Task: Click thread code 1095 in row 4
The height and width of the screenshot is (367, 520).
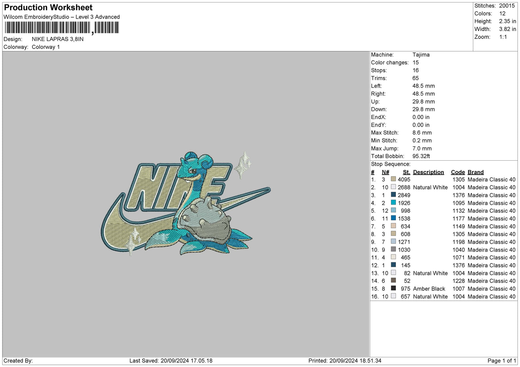Action: [x=459, y=203]
